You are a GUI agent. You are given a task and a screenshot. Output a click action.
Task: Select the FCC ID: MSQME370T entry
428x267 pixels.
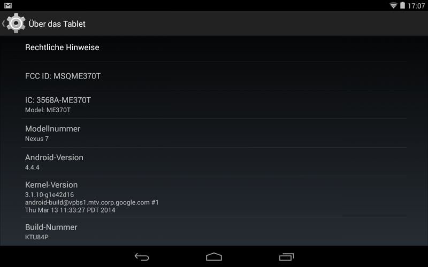click(214, 76)
